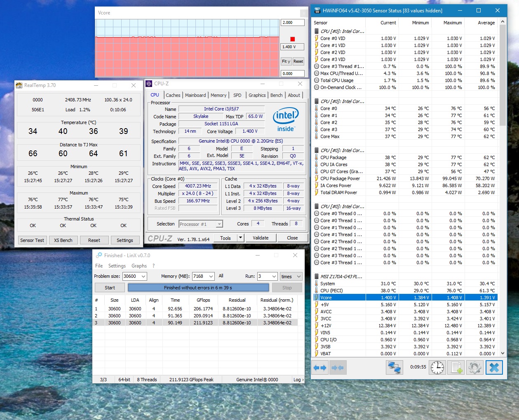This screenshot has width=519, height=420.
Task: Switch to Mainboard tab in CPU-Z
Action: (x=195, y=95)
